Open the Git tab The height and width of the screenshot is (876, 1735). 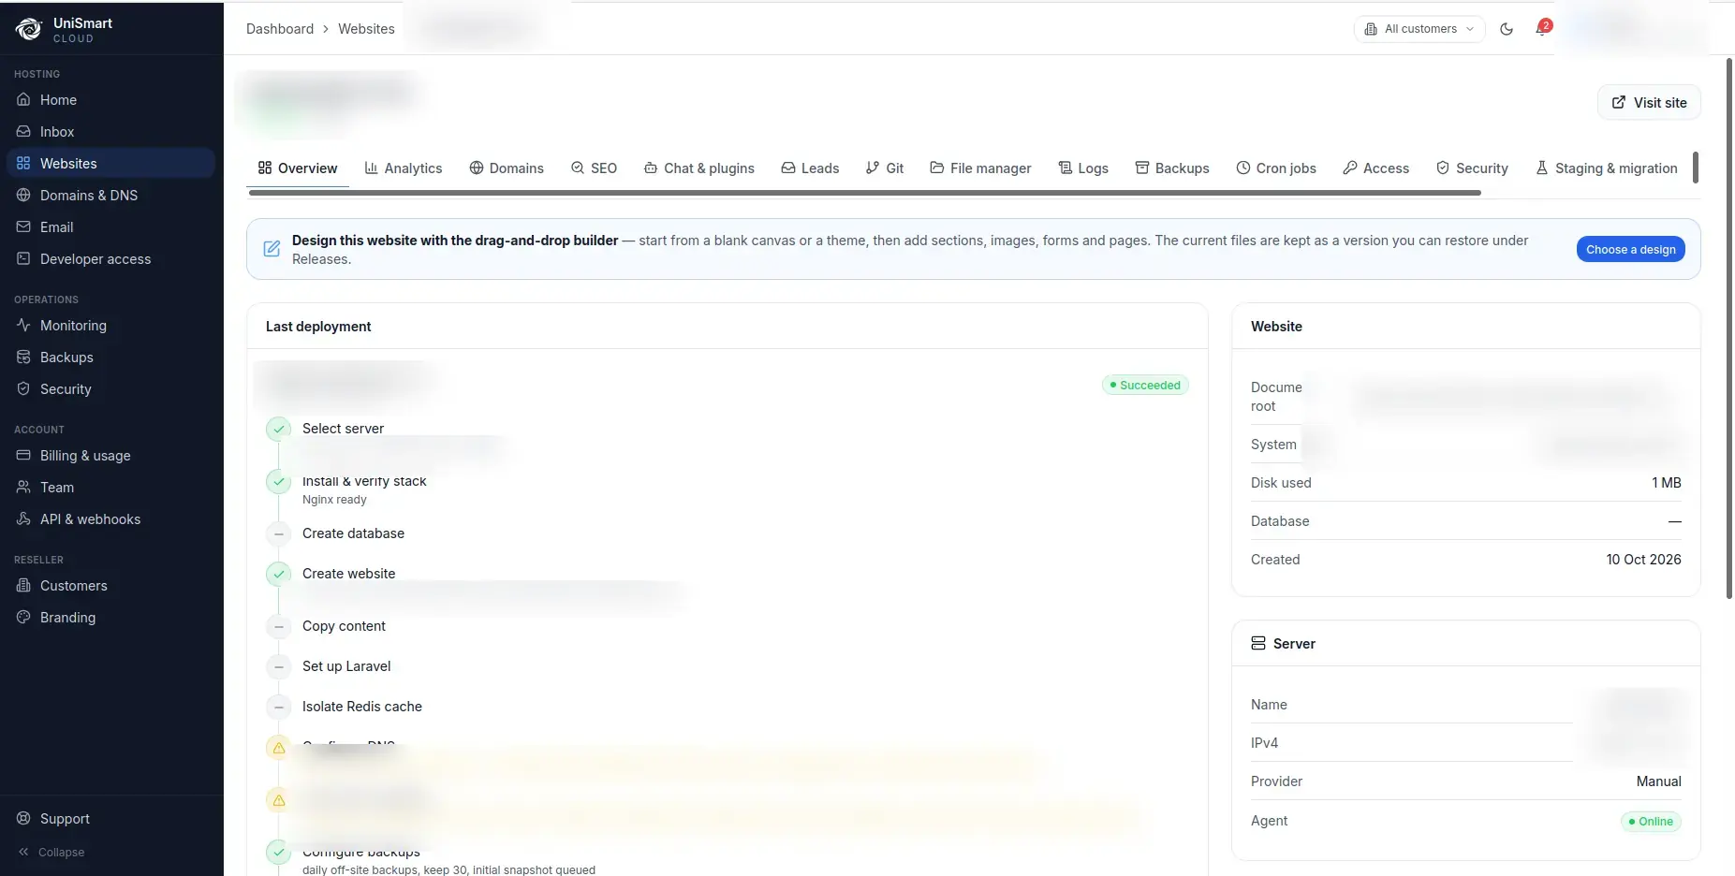(x=885, y=168)
